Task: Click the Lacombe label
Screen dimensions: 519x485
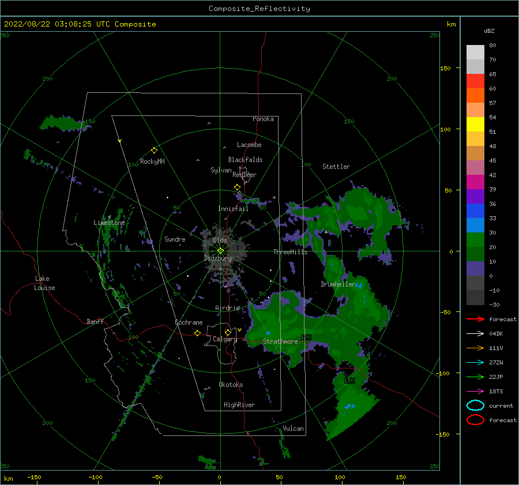Action: click(249, 145)
